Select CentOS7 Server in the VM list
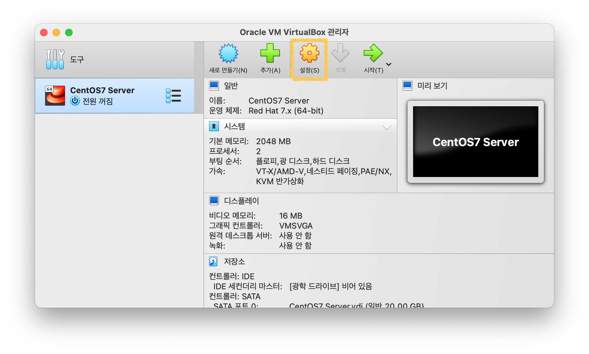 [x=115, y=95]
